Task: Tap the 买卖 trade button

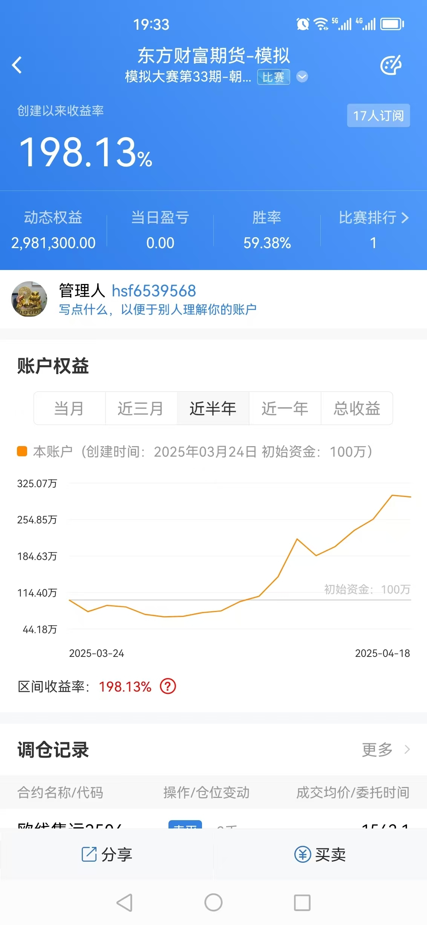Action: tap(320, 854)
